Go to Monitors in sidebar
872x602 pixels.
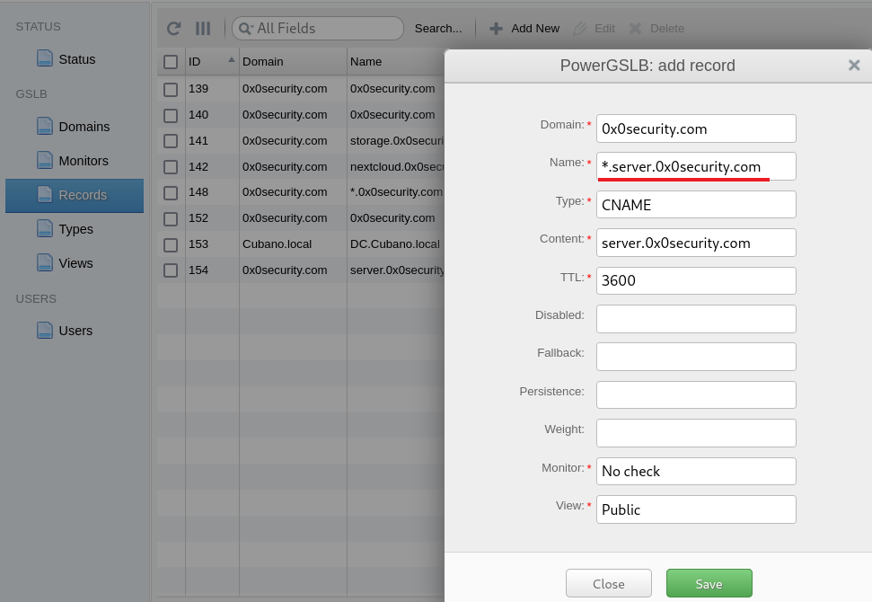[83, 161]
